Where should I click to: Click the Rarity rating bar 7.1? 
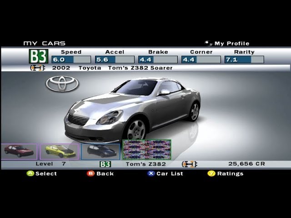(244, 59)
